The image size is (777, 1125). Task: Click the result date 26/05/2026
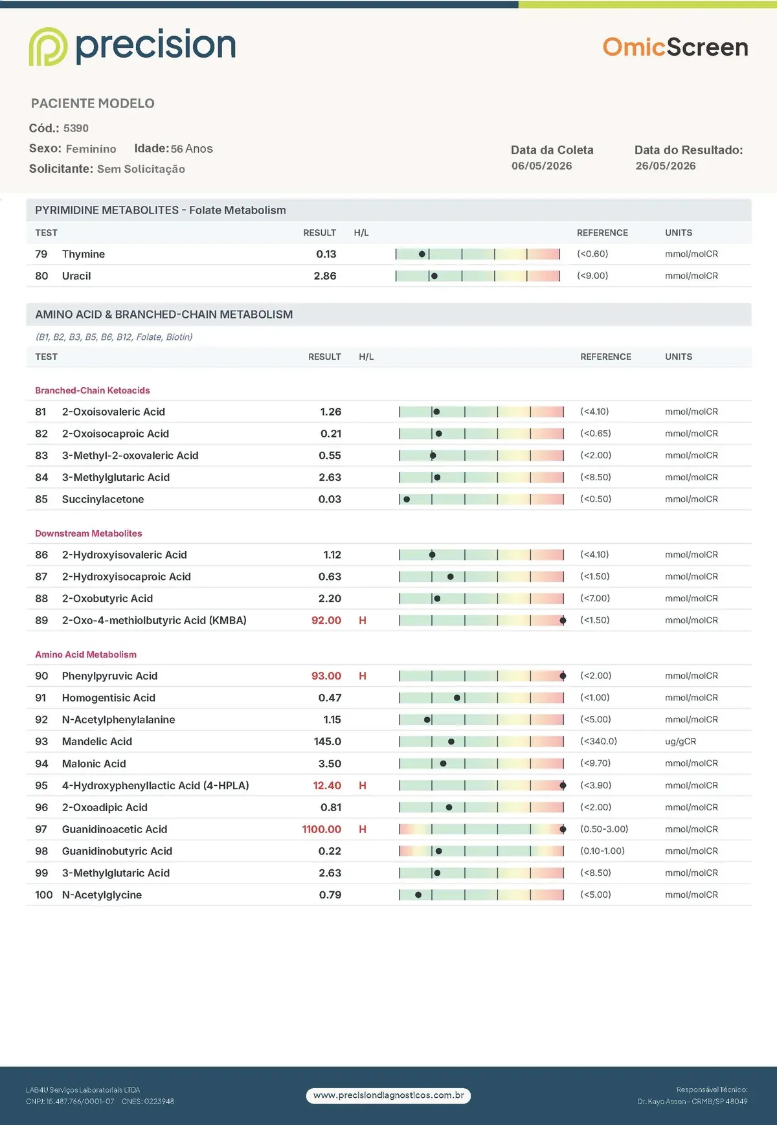(x=666, y=166)
